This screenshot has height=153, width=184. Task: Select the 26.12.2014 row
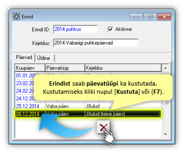click(x=88, y=114)
